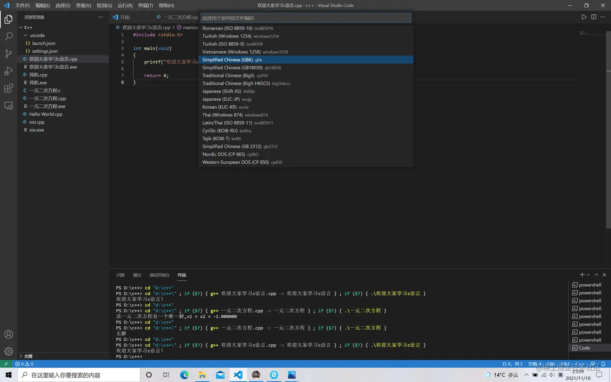611x382 pixels.
Task: Click the encoding search input field
Action: (305, 18)
